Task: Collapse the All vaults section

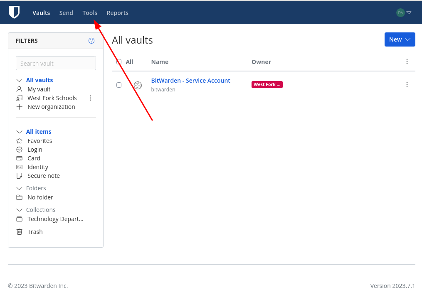Action: point(19,81)
